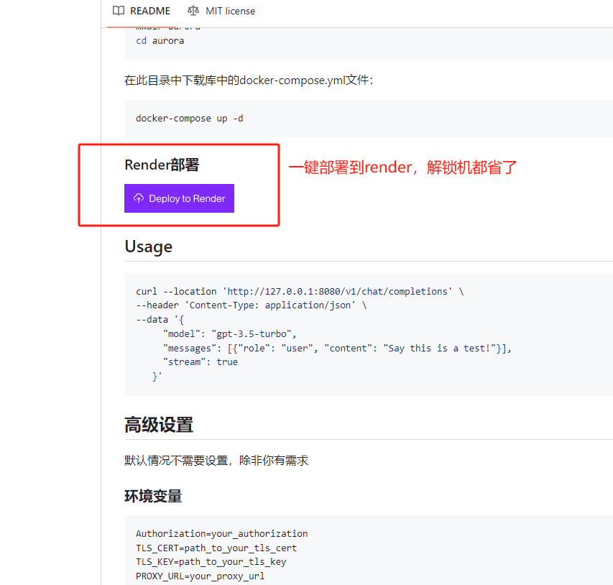This screenshot has height=585, width=613.
Task: Click the README book icon
Action: pyautogui.click(x=118, y=11)
